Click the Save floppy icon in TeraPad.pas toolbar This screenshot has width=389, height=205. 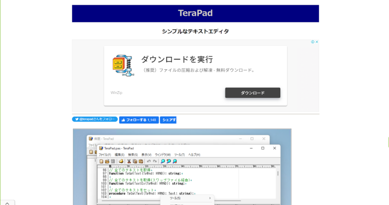coord(113,161)
